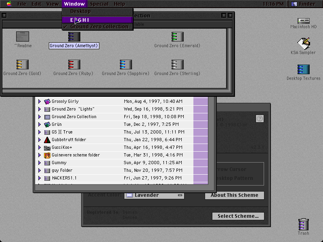323x242 pixels.
Task: Click the Gubbstrutt folder icon
Action: [x=47, y=140]
